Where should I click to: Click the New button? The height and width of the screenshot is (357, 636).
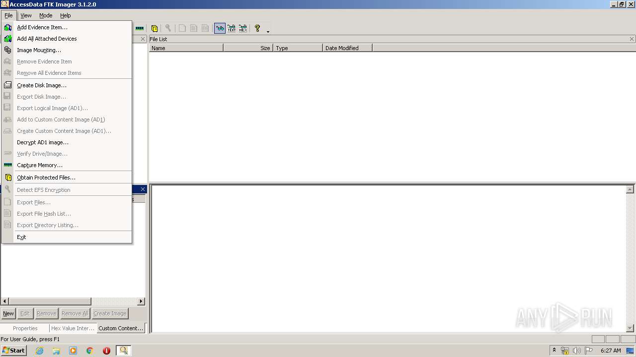[x=8, y=313]
